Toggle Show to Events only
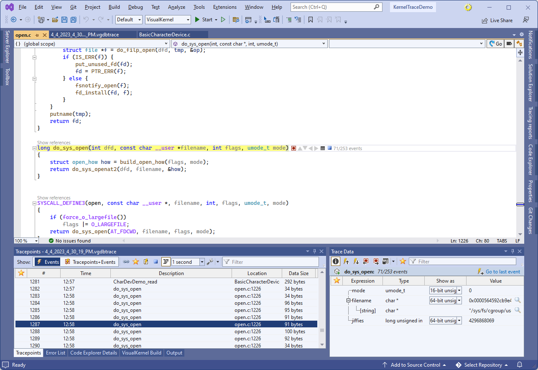Viewport: 538px width, 370px height. (x=47, y=262)
